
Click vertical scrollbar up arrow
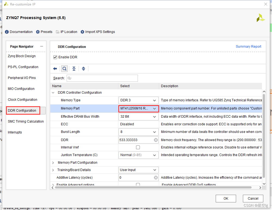(x=264, y=92)
